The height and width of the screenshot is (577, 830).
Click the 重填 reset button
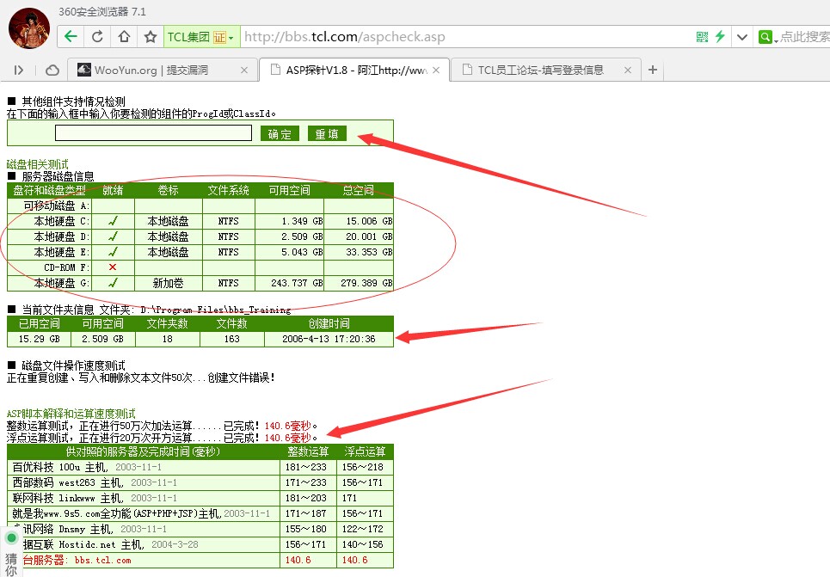(327, 133)
